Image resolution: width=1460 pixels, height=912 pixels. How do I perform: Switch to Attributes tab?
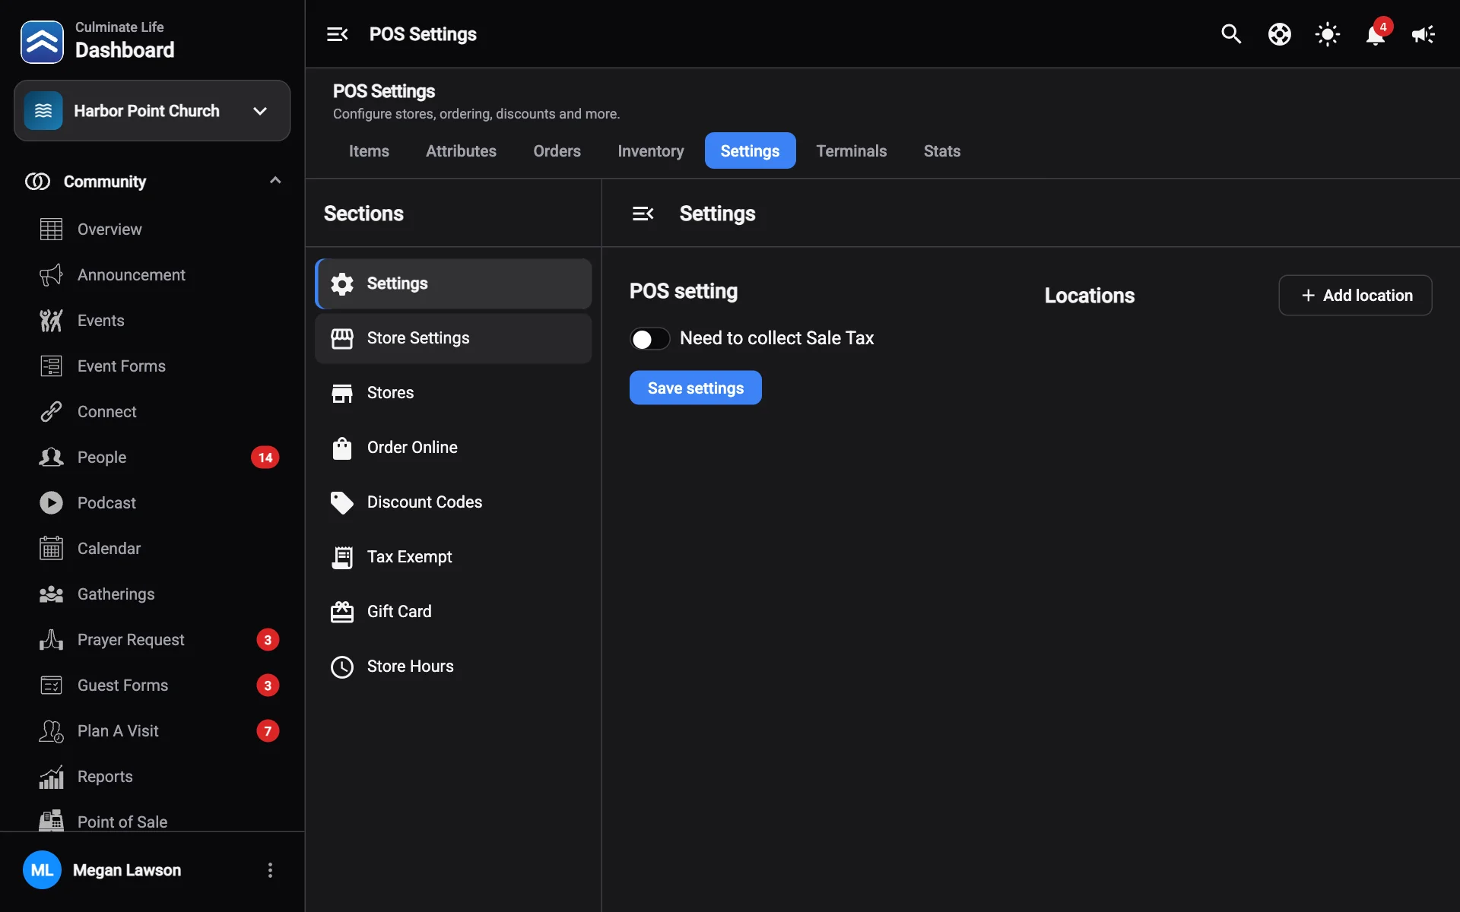pyautogui.click(x=461, y=150)
